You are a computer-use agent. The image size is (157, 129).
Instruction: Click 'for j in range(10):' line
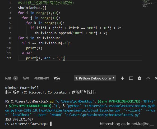41,18
